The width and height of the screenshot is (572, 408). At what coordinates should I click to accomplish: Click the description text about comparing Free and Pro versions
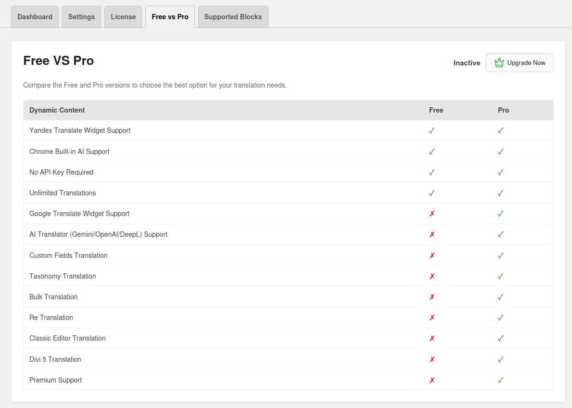(x=155, y=85)
